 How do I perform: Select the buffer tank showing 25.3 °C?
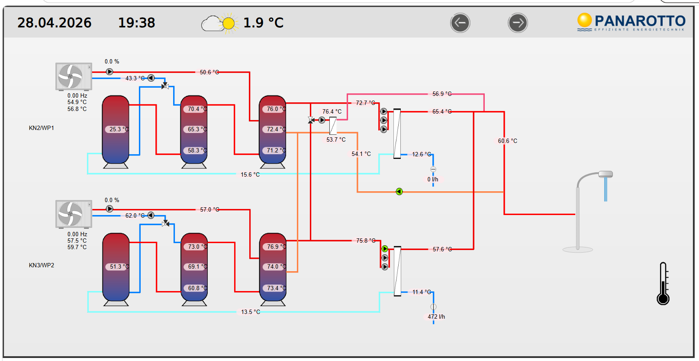click(x=116, y=132)
